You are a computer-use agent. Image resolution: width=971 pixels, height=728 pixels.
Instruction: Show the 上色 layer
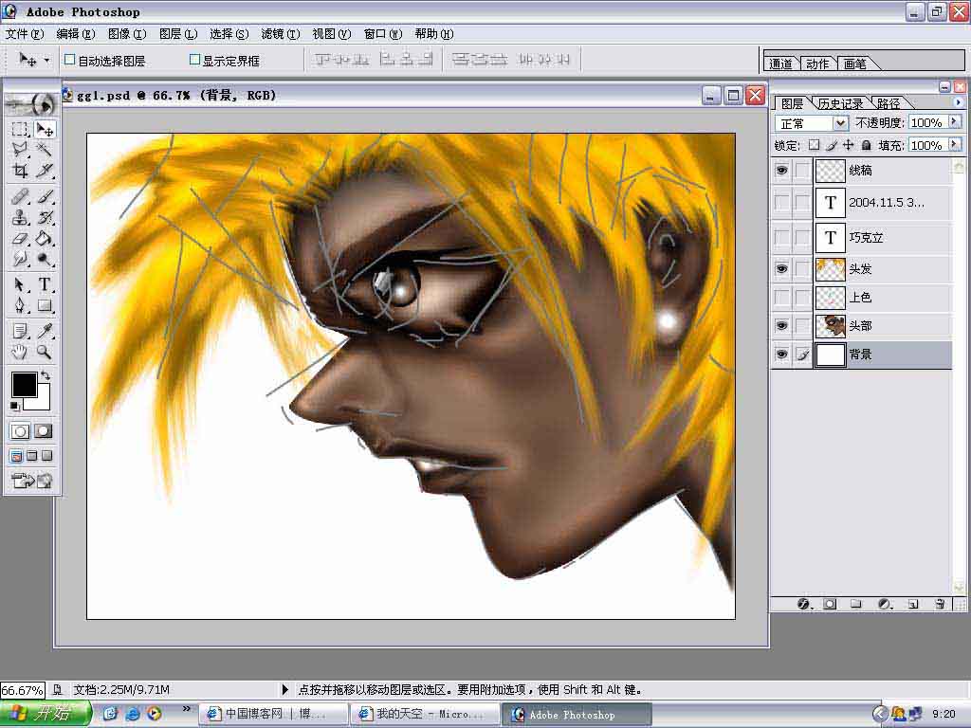coord(781,297)
